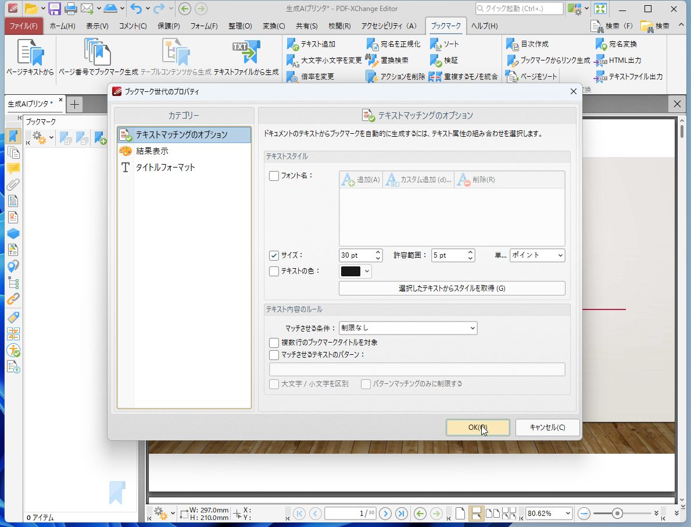Switch to the 変換 ribbon tab
Screen dimensions: 691x527
tap(274, 26)
